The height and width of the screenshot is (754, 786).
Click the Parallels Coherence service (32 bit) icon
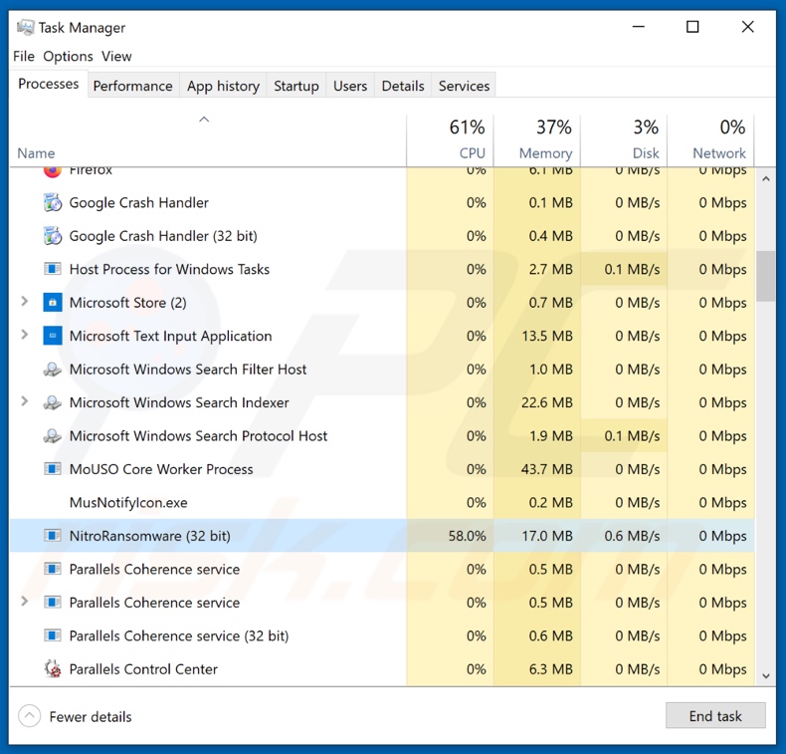[52, 635]
